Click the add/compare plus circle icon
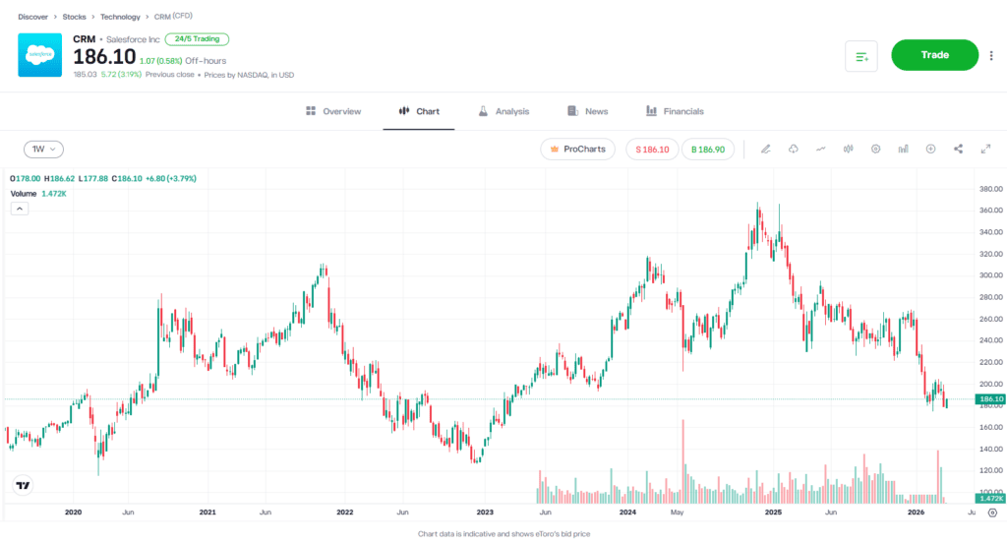 point(930,150)
